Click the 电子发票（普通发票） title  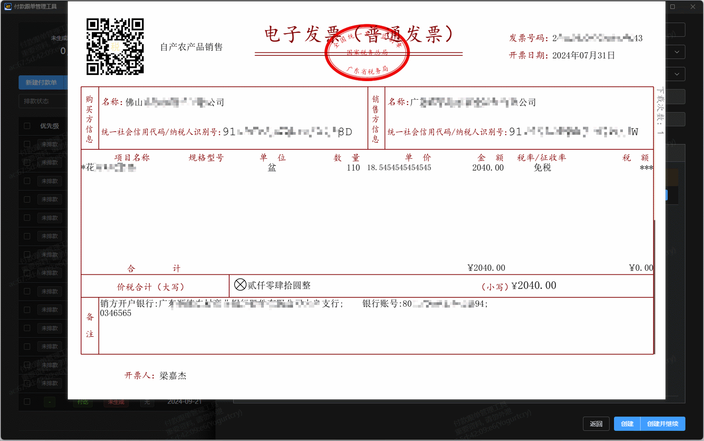pyautogui.click(x=359, y=34)
